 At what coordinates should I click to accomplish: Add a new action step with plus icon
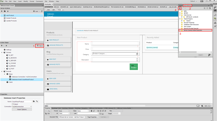[2, 46]
